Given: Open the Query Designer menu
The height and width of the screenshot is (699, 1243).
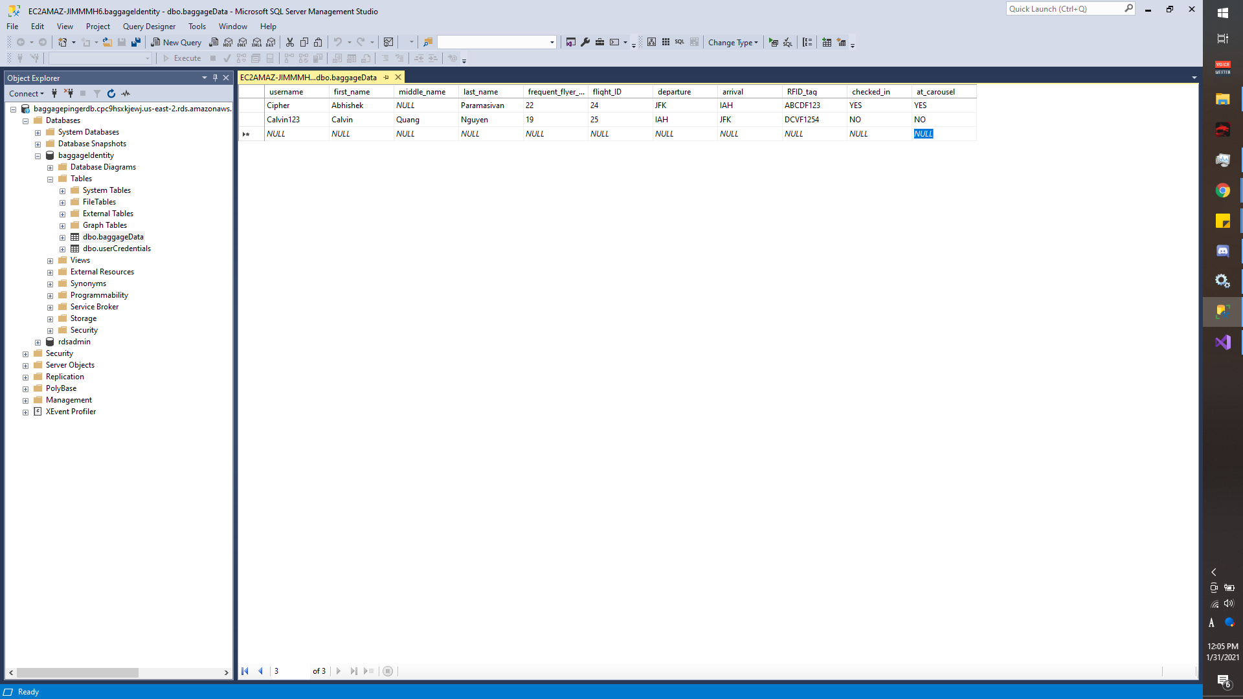Looking at the screenshot, I should coord(149,27).
